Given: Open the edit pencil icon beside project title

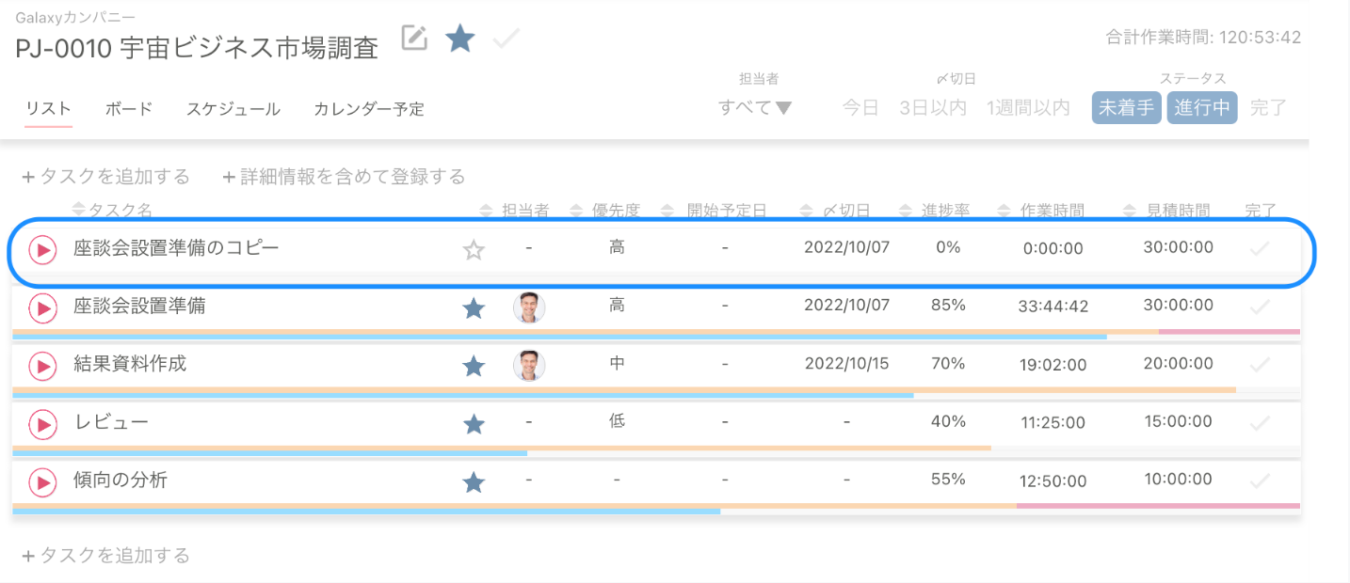Looking at the screenshot, I should click(413, 38).
